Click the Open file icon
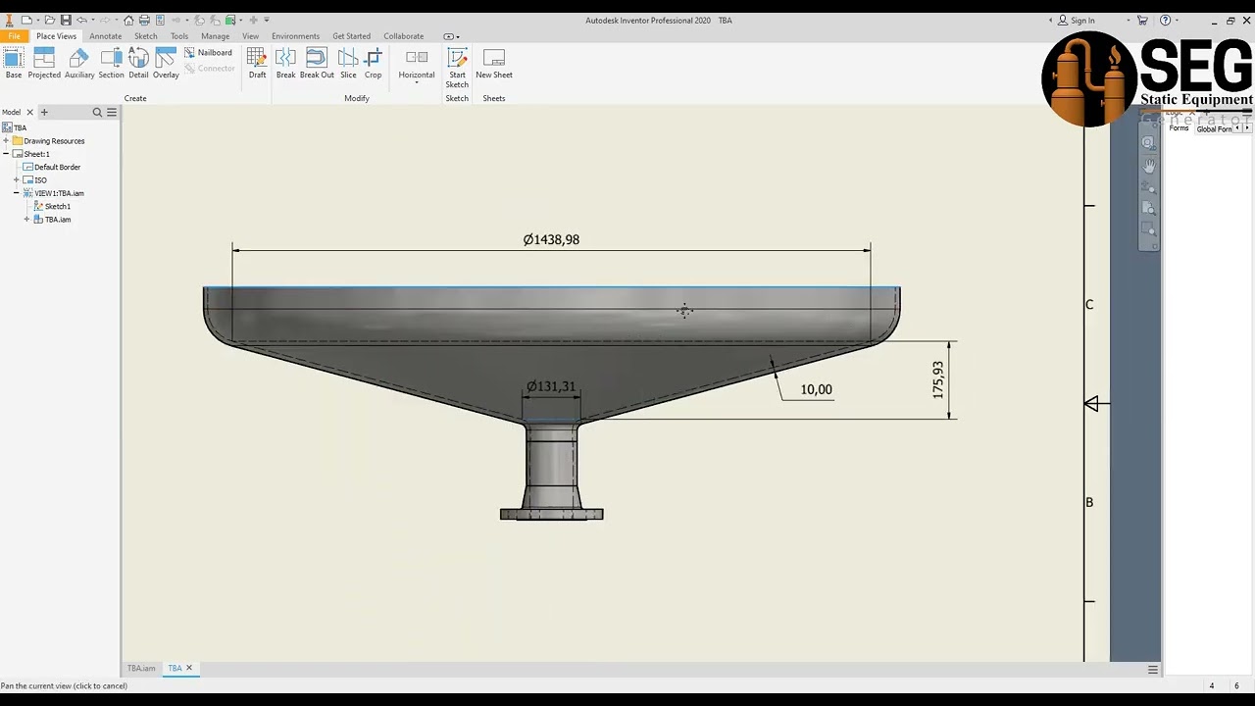 pyautogui.click(x=49, y=20)
